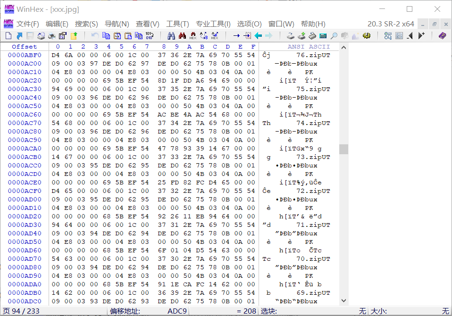
Task: Click the Offset column header
Action: [x=25, y=47]
